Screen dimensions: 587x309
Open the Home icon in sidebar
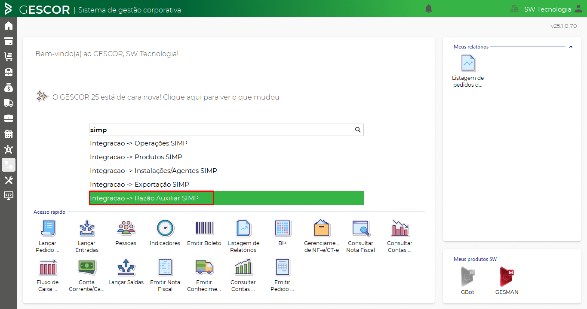(x=9, y=26)
